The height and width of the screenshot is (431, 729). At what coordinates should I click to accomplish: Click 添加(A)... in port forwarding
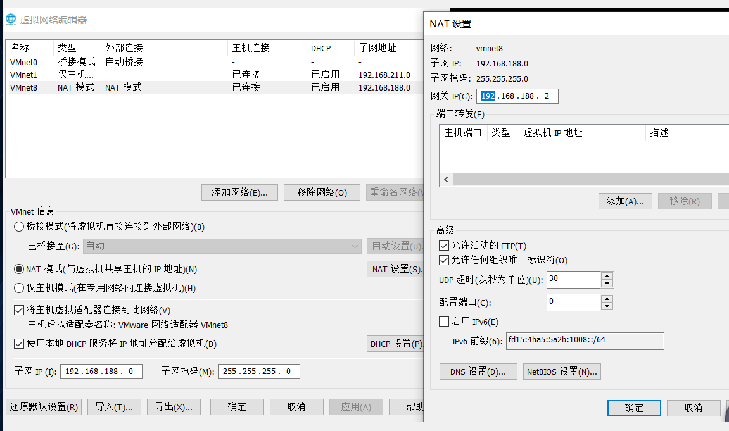625,201
